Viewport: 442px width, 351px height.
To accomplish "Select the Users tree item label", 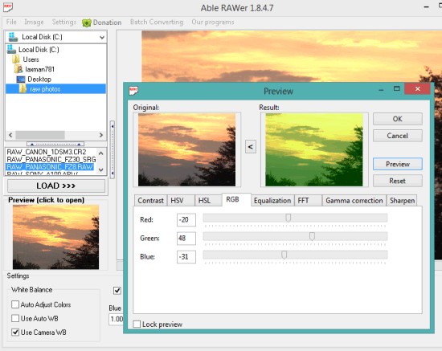I will (31, 59).
